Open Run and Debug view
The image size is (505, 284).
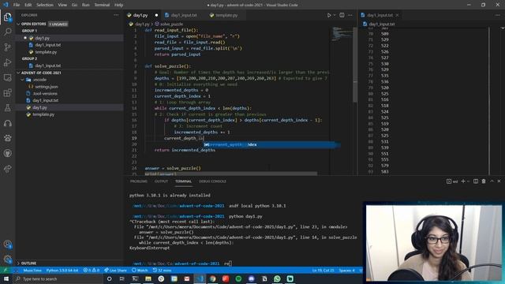point(7,62)
